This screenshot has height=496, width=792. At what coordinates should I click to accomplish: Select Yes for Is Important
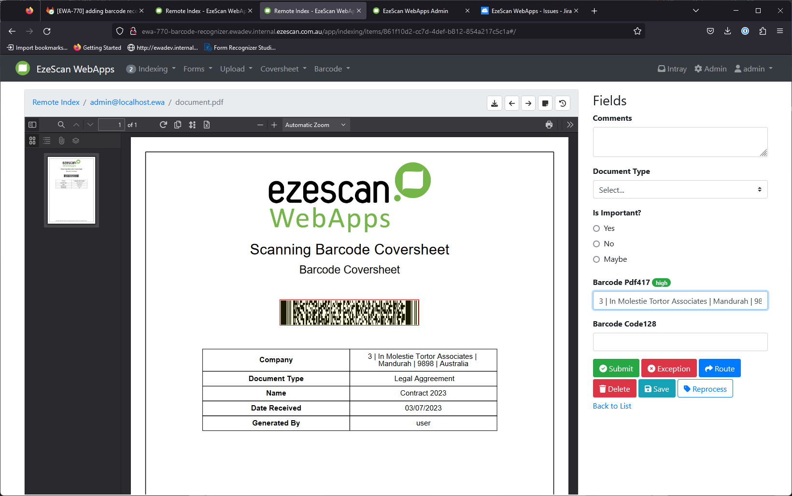click(596, 228)
